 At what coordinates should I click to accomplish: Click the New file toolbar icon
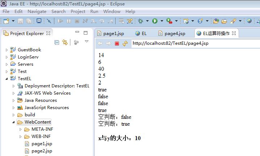pos(6,21)
